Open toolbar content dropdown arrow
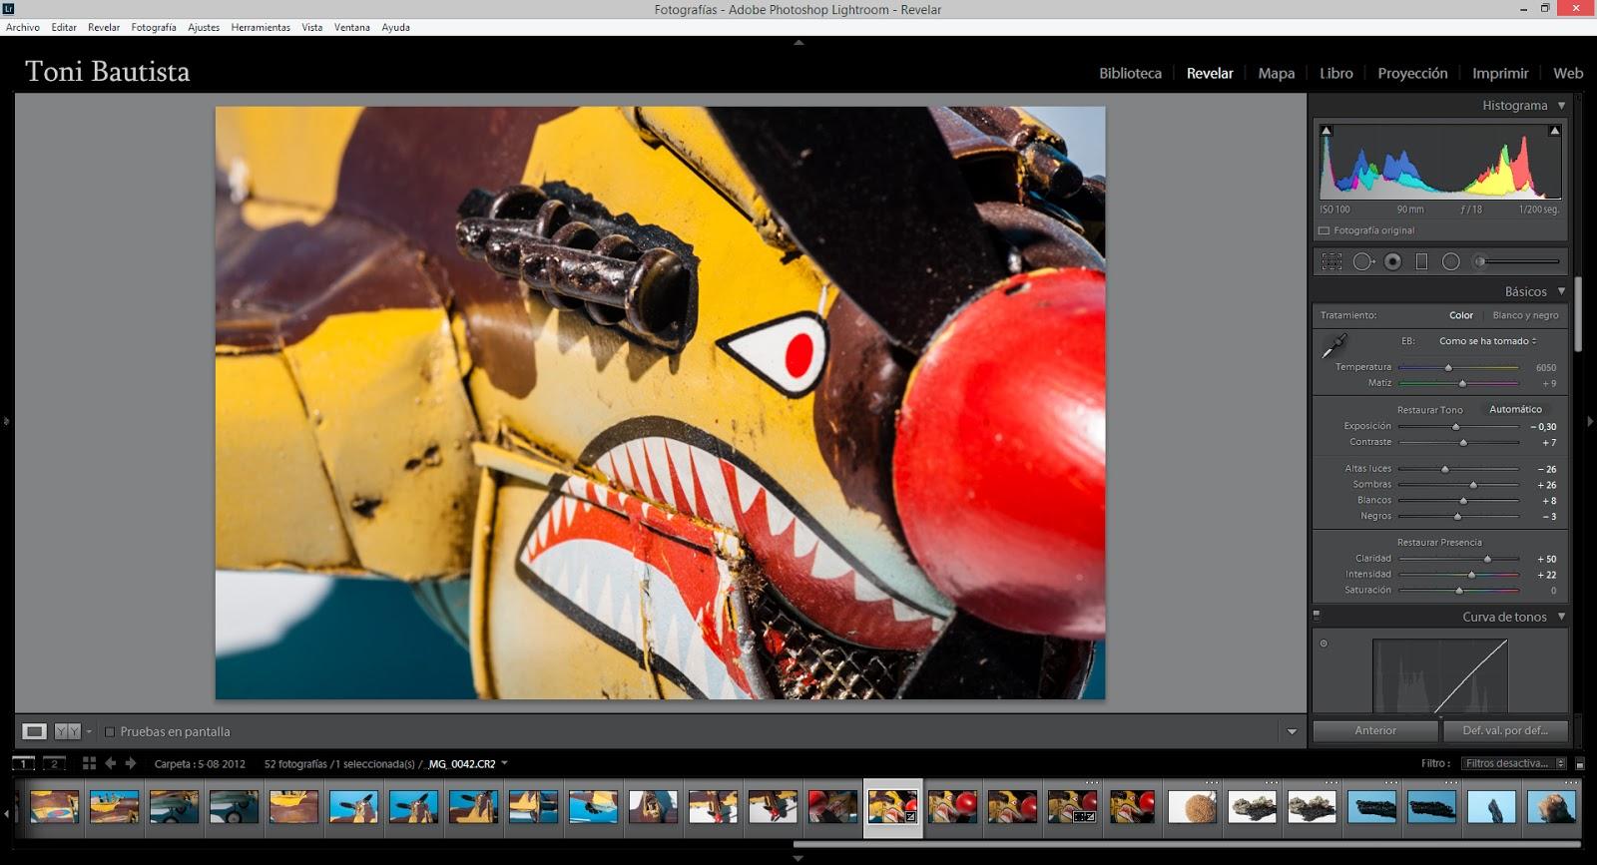 click(x=1292, y=731)
